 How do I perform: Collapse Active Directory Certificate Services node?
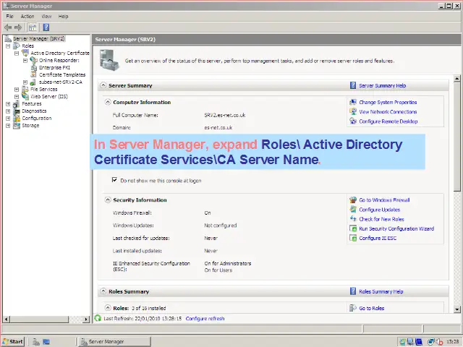click(17, 53)
